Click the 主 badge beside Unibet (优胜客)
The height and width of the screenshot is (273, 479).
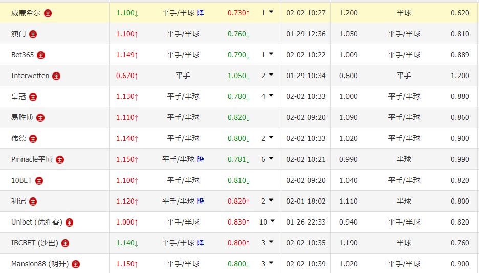(x=69, y=222)
